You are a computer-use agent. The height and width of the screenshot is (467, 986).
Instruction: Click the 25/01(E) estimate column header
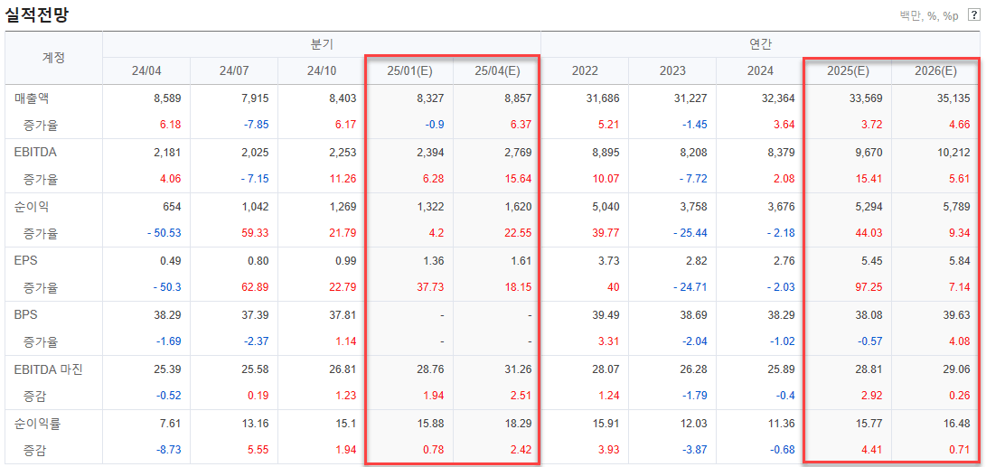pyautogui.click(x=408, y=70)
